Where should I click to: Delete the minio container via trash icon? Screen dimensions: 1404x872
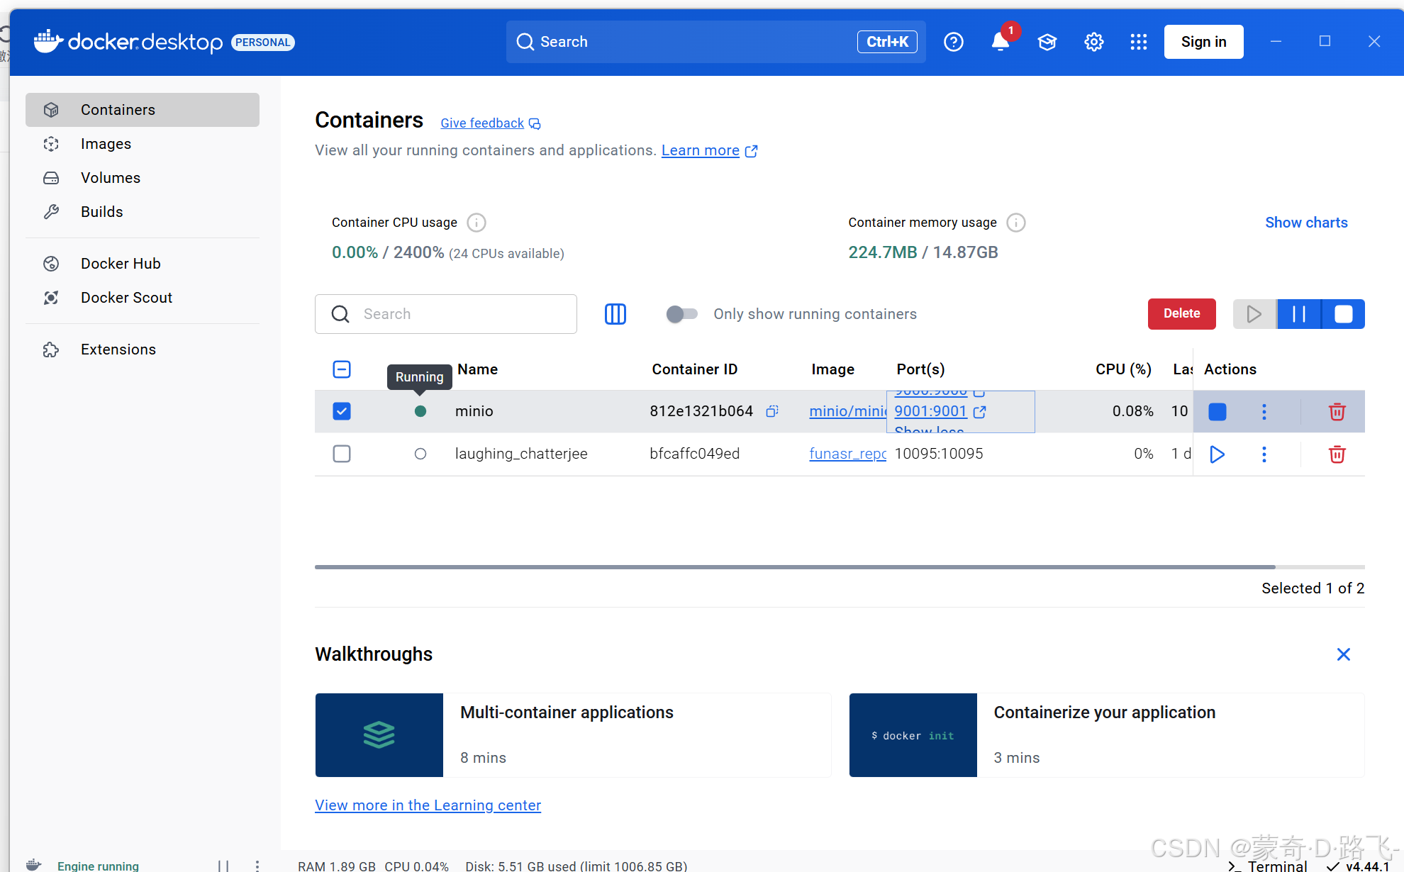[1337, 412]
